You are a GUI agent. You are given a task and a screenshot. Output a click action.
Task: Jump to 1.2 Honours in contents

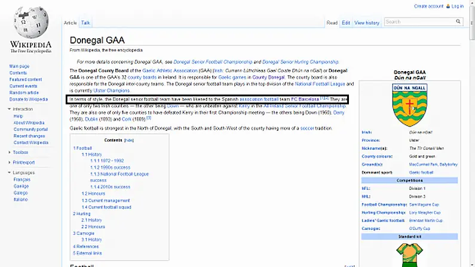tap(93, 194)
